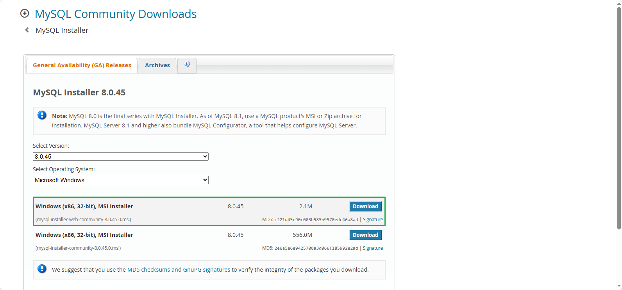Click the installer title in the 2.1M row
622x290 pixels.
click(84, 206)
